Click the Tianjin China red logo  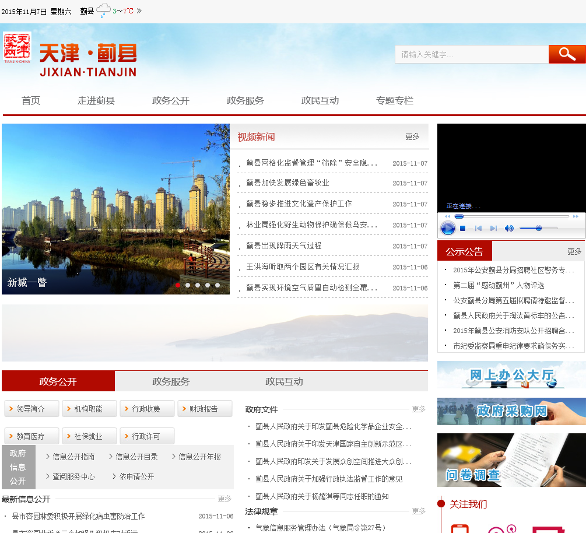(17, 47)
